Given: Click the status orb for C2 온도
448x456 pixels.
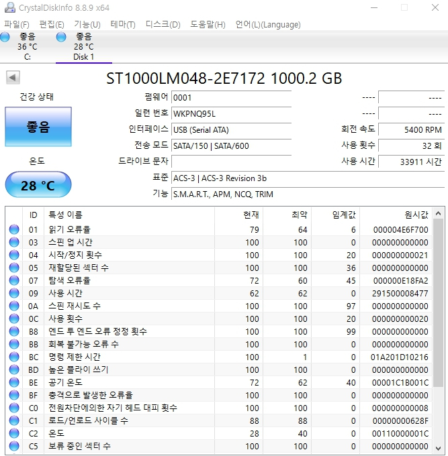Looking at the screenshot, I should (x=14, y=433).
